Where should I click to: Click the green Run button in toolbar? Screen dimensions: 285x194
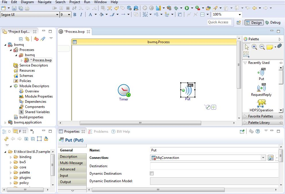coord(187,8)
